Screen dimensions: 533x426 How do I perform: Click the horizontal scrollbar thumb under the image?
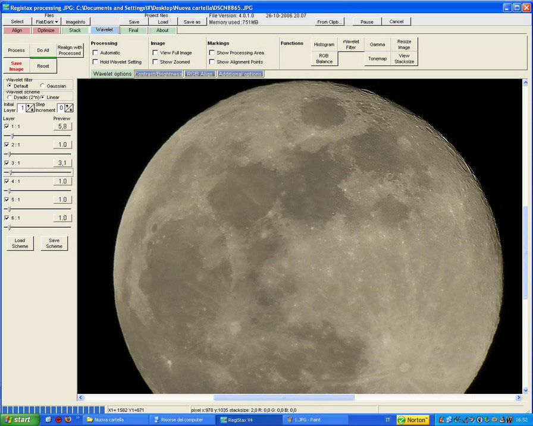coord(284,397)
